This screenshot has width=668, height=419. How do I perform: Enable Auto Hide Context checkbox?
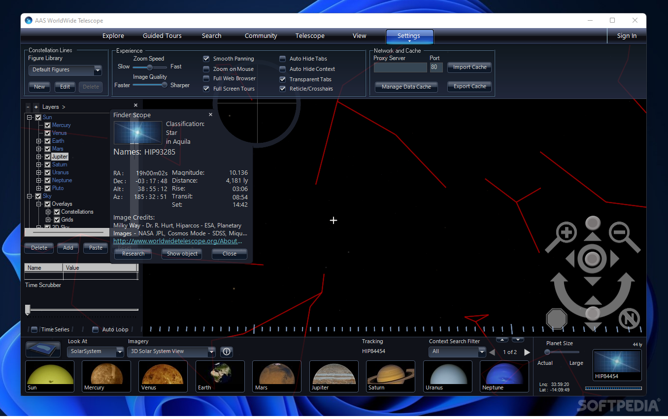(283, 69)
